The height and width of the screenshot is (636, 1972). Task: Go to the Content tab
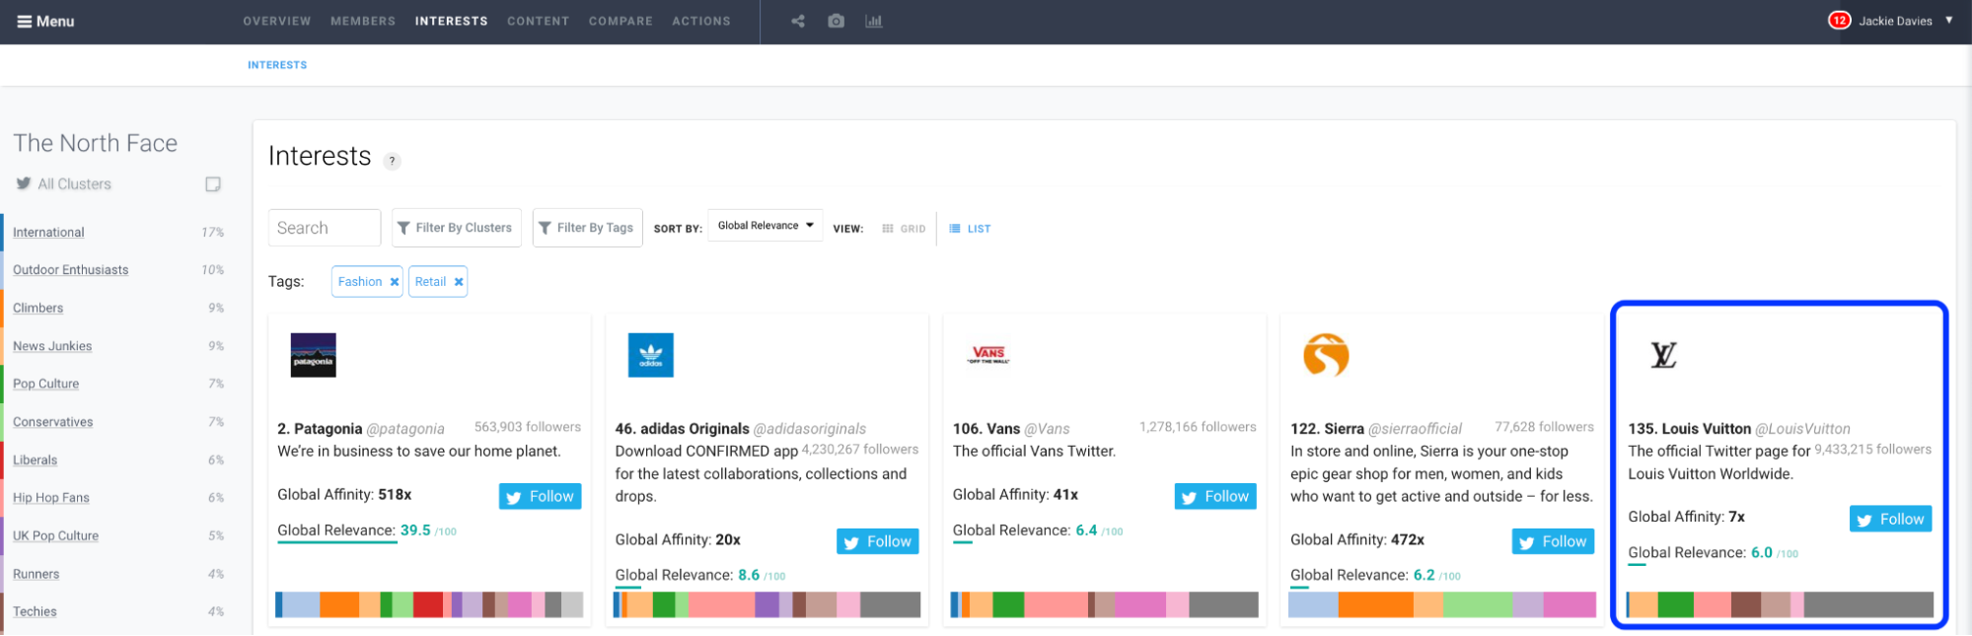(x=539, y=21)
